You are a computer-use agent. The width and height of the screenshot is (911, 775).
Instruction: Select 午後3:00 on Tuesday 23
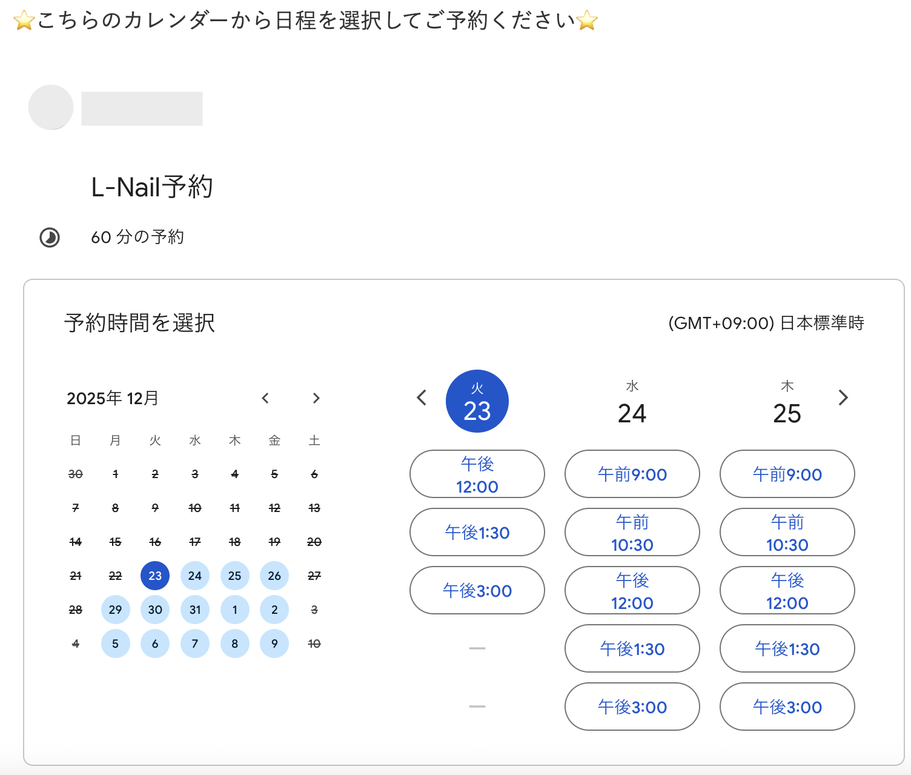[477, 590]
